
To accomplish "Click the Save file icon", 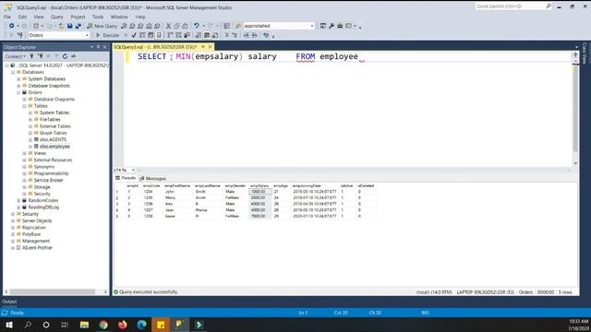I will [x=70, y=26].
